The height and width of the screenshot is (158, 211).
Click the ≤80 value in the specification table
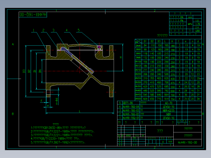[x=198, y=31]
